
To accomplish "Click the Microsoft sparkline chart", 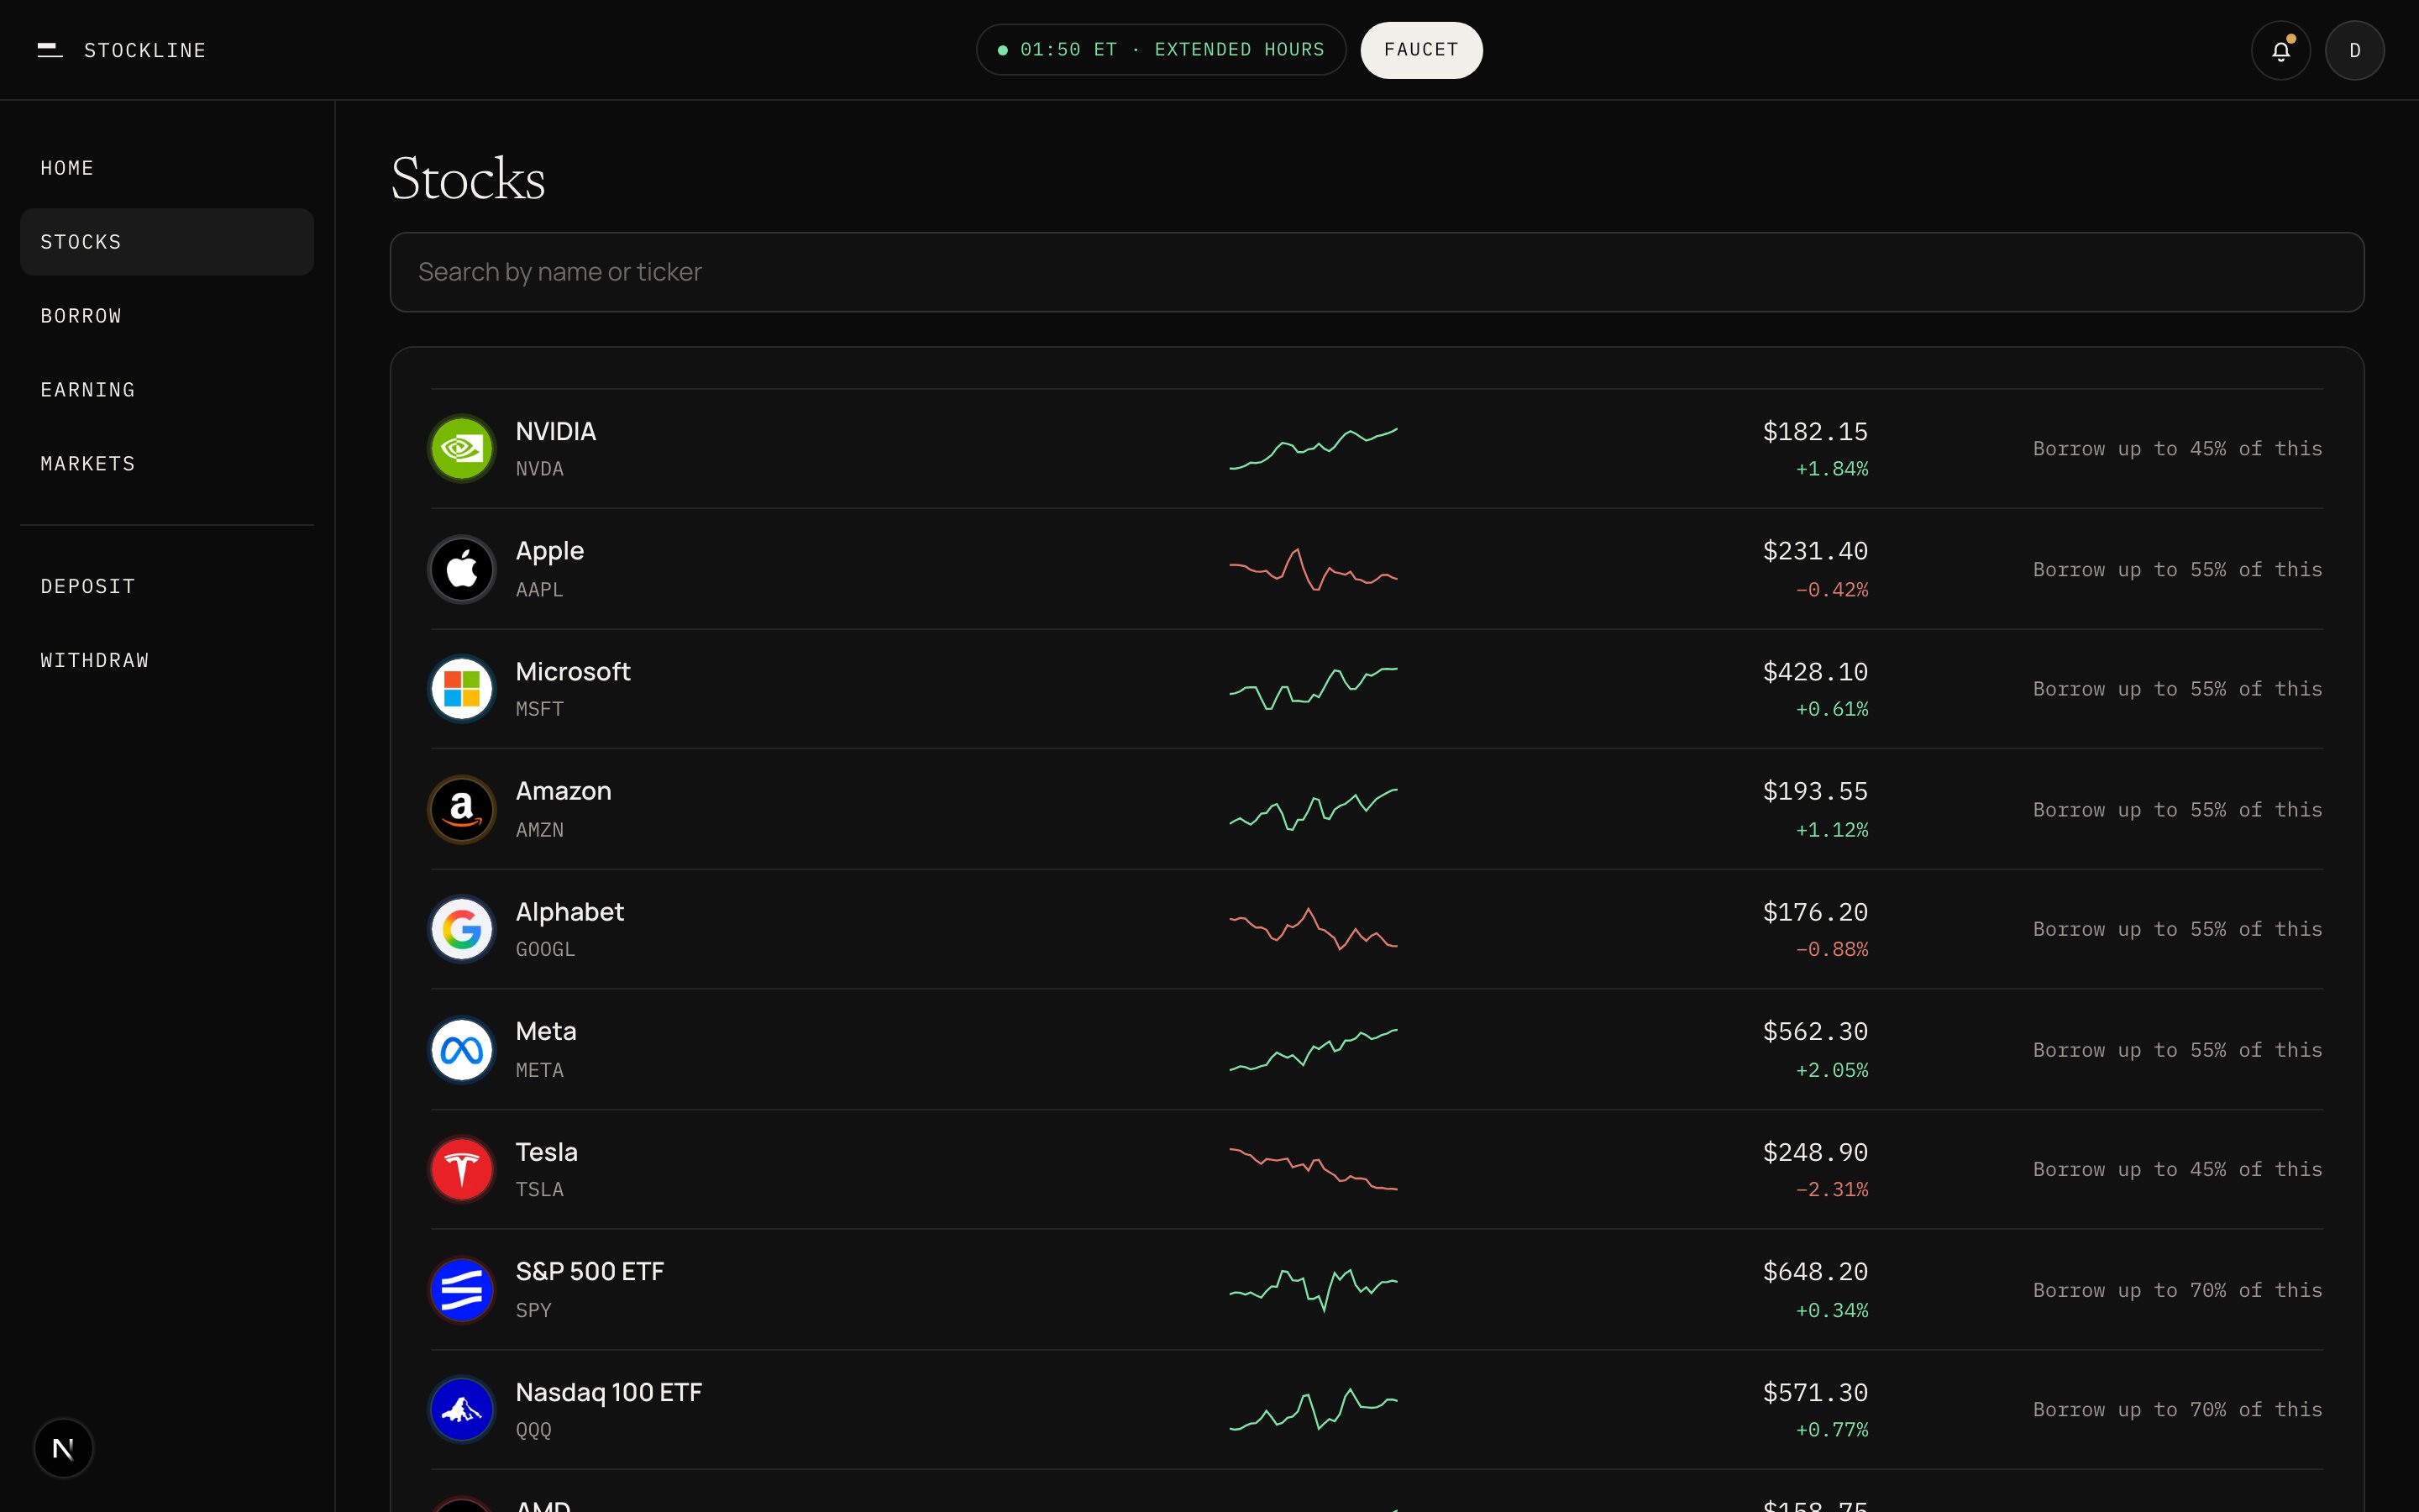I will point(1314,689).
